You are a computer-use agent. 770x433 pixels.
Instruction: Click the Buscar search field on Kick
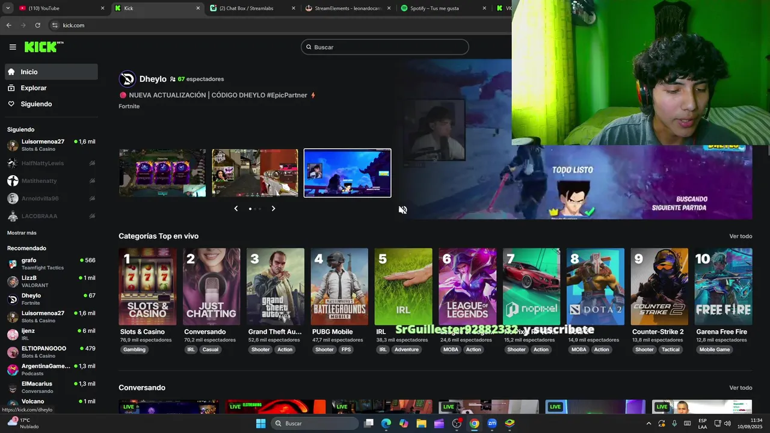pos(385,47)
